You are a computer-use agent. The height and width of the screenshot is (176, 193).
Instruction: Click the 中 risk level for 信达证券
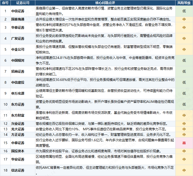(x=184, y=170)
